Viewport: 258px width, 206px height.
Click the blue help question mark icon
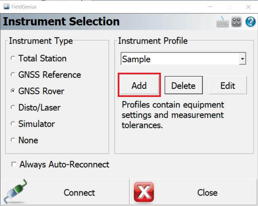(x=250, y=22)
